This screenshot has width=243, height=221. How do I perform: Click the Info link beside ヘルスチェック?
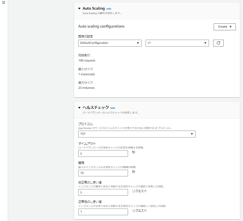pos(113,108)
